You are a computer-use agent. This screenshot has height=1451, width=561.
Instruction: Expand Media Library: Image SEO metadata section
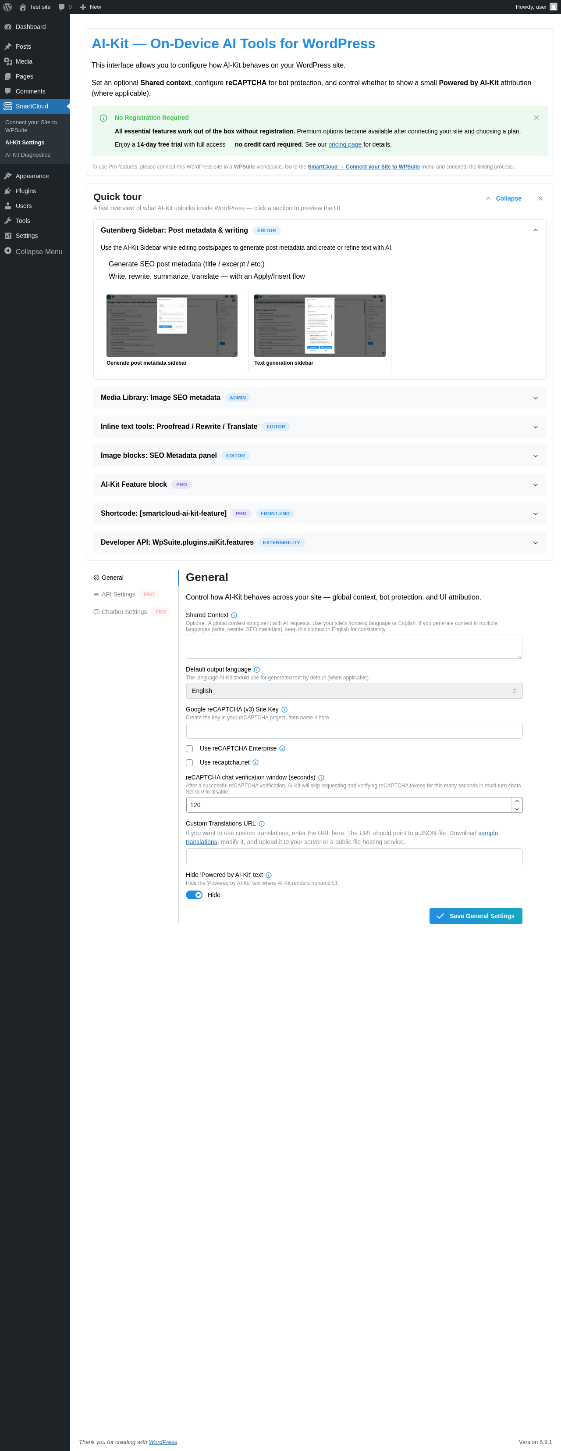pos(319,398)
